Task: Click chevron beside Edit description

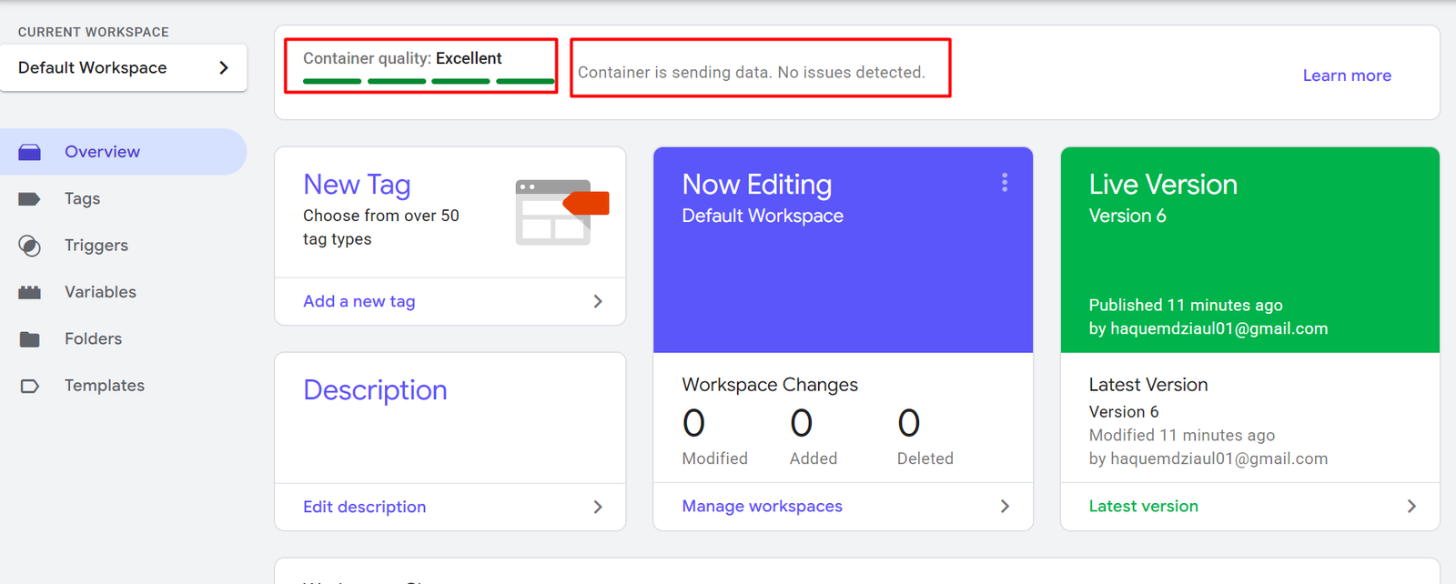Action: click(x=598, y=507)
